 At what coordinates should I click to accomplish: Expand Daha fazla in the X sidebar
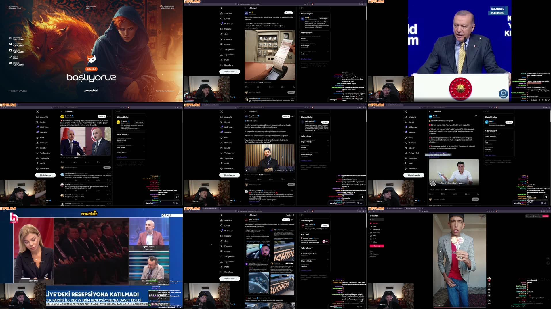coord(227,65)
